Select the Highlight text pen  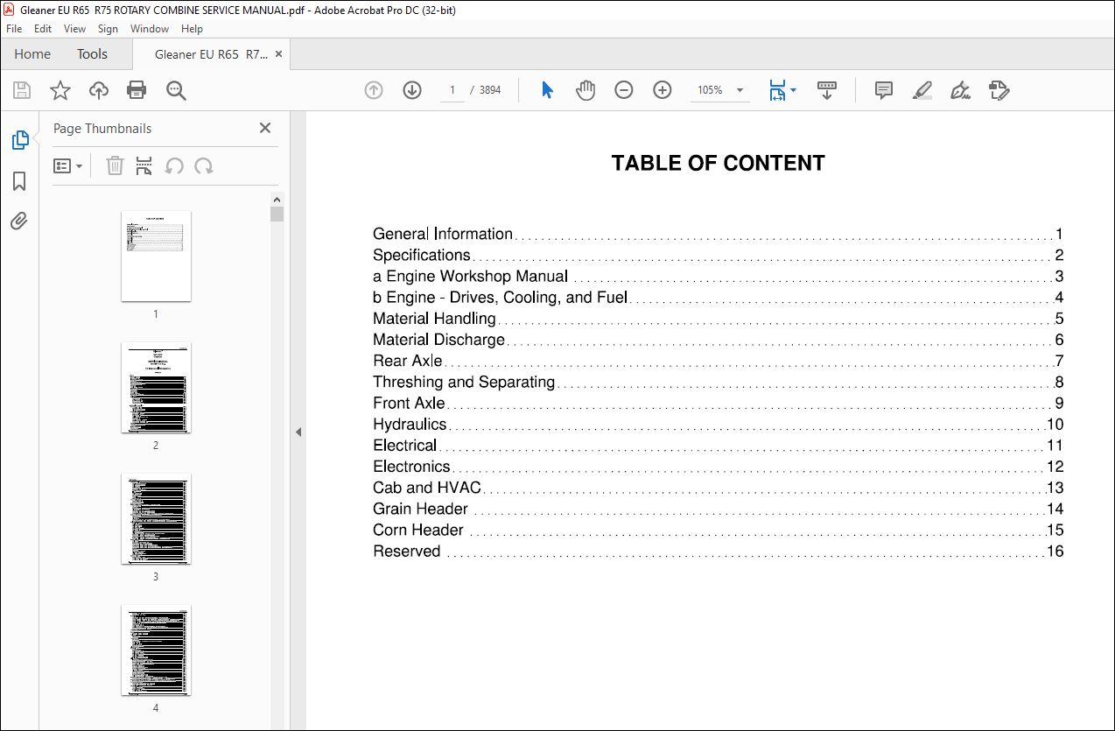[x=922, y=90]
